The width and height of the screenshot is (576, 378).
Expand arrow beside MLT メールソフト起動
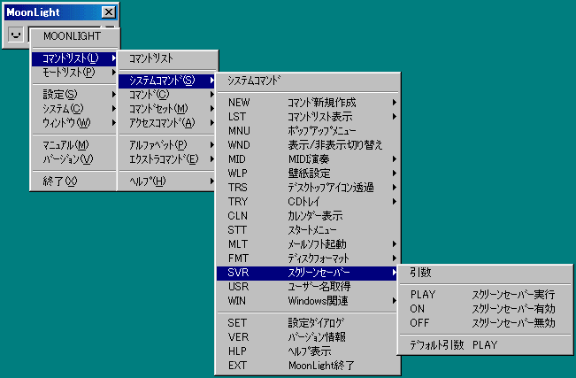coord(394,243)
